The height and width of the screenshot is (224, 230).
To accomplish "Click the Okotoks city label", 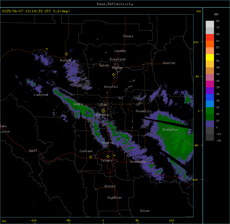I will pyautogui.click(x=110, y=186).
